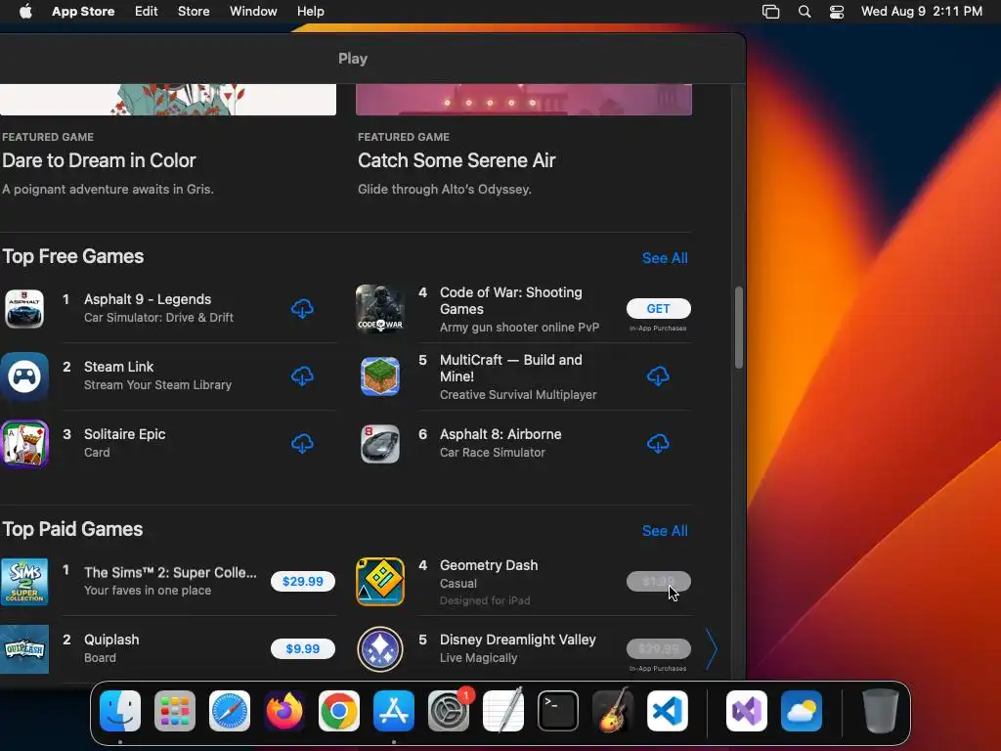Open the Disney Dreamlight Valley app icon
Image resolution: width=1001 pixels, height=751 pixels.
coord(380,649)
